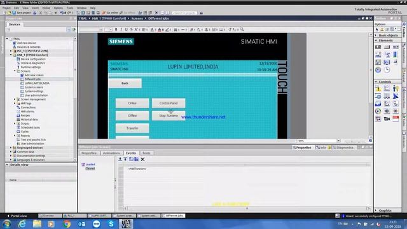Click the zoom magnifier icon in editor toolbar
This screenshot has width=407, height=229.
coord(242,29)
